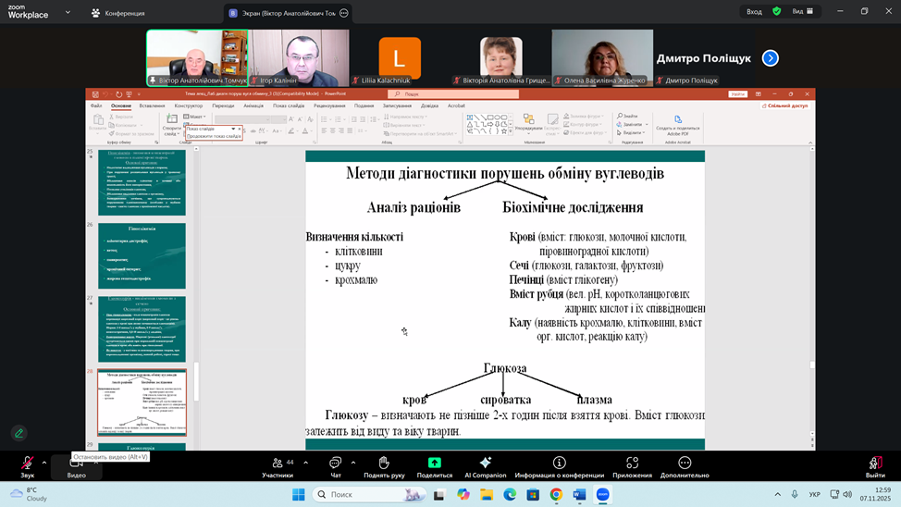Leave the meeting with the Выйти button
The width and height of the screenshot is (901, 507).
874,464
